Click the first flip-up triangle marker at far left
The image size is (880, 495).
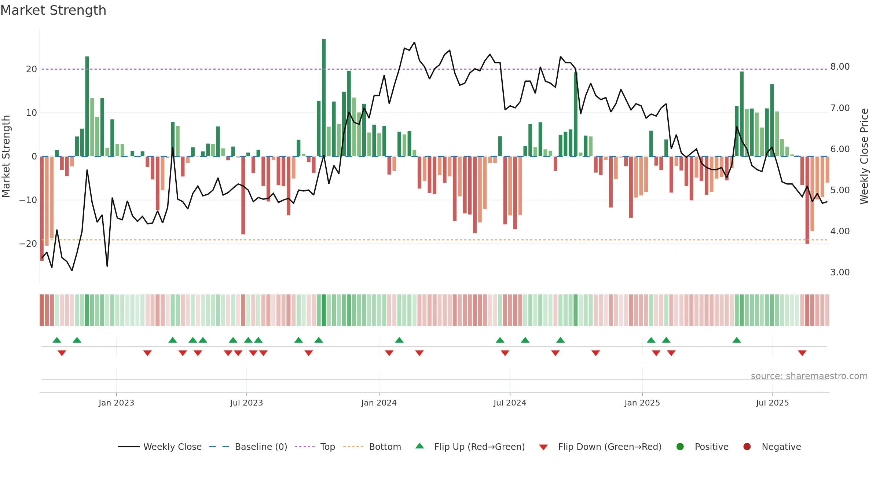coord(57,340)
